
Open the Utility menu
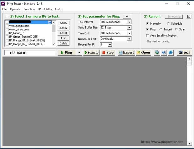click(x=48, y=9)
